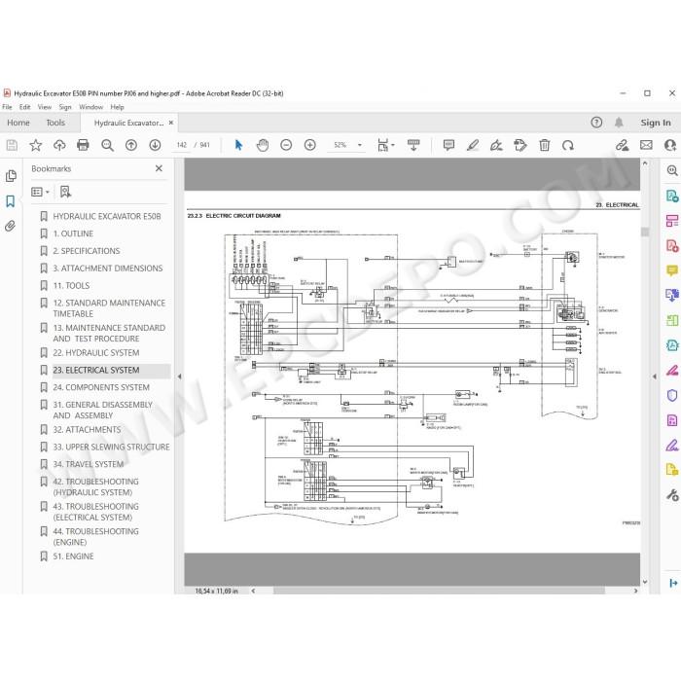Image resolution: width=681 pixels, height=681 pixels.
Task: Open the find text magnifier tool
Action: click(x=107, y=145)
